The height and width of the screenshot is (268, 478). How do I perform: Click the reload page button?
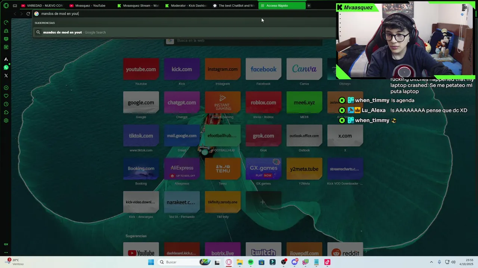pyautogui.click(x=28, y=14)
